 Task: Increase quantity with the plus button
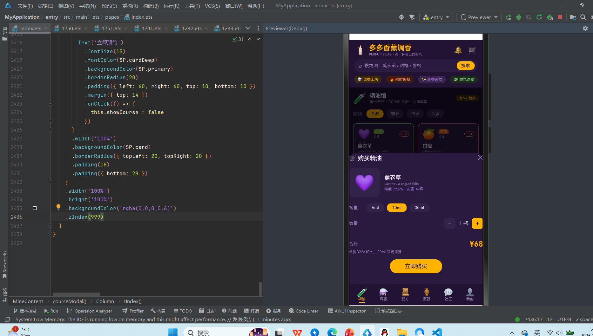[477, 223]
